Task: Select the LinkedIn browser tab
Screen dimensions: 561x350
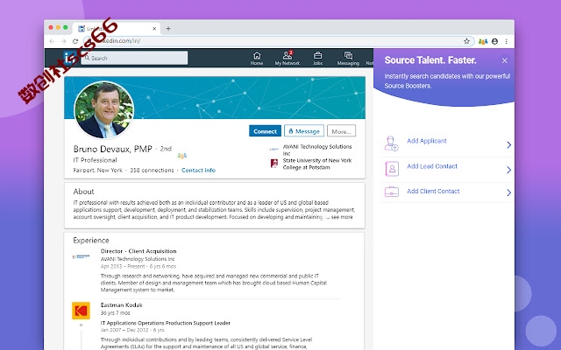Action: pos(117,29)
